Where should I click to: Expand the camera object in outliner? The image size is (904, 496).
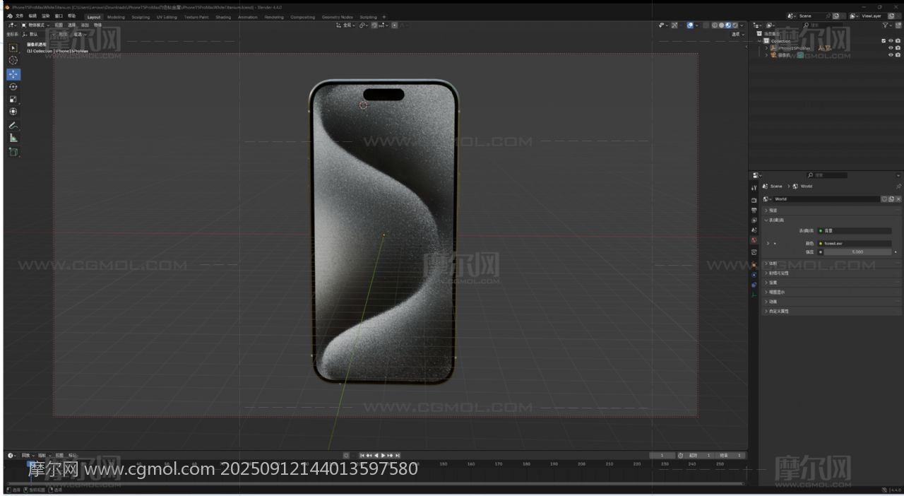tap(766, 54)
